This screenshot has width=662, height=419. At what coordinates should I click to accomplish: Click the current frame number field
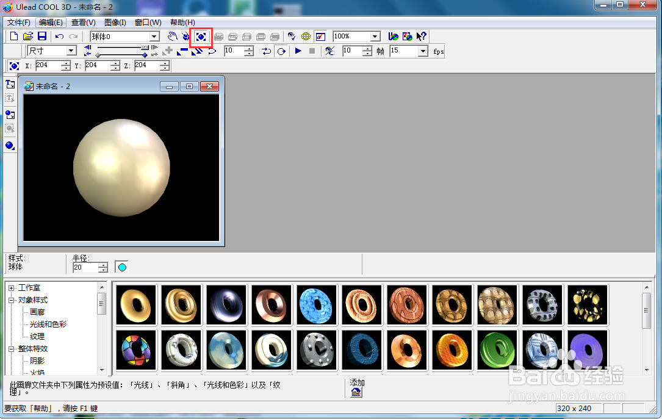point(234,51)
